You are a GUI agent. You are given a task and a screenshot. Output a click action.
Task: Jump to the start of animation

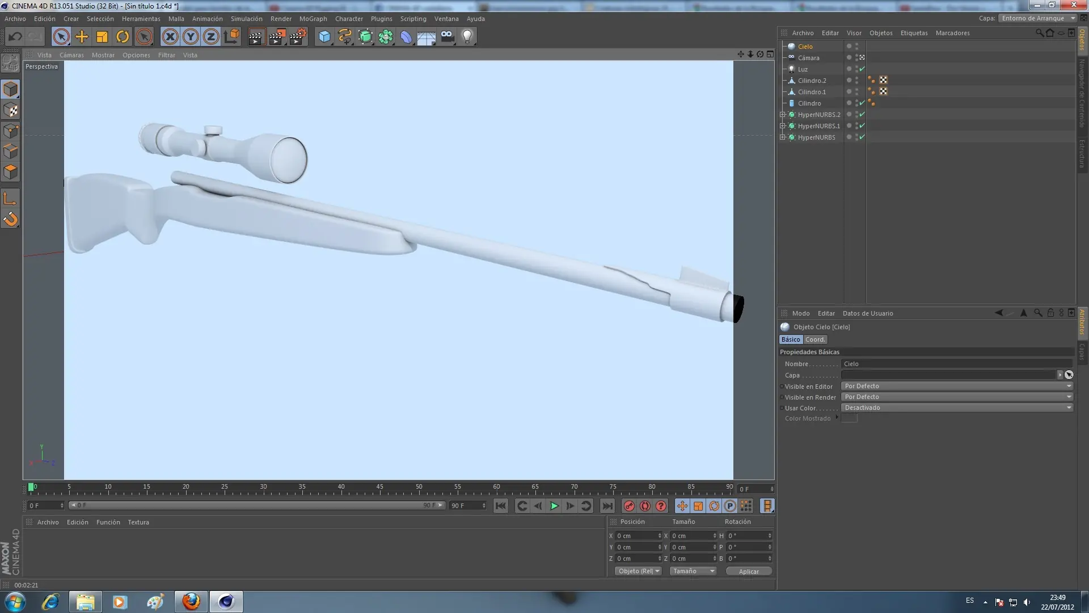(500, 506)
